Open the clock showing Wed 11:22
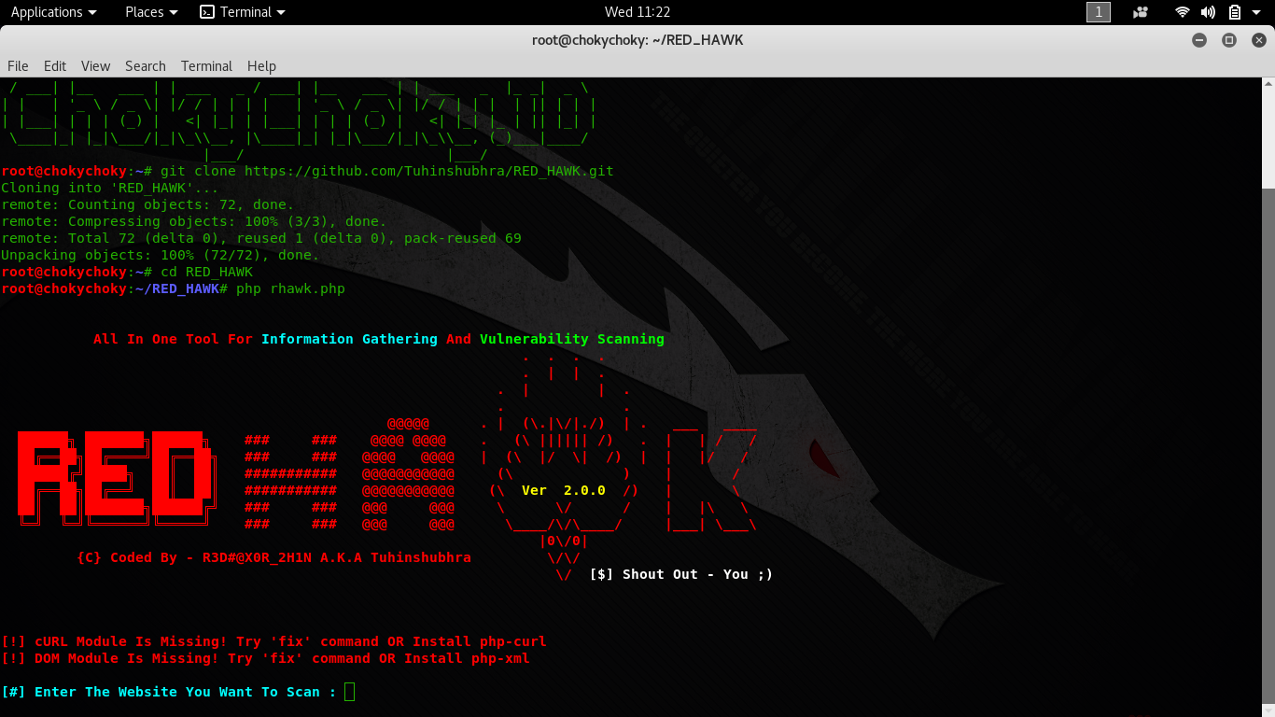This screenshot has height=717, width=1275. click(637, 12)
